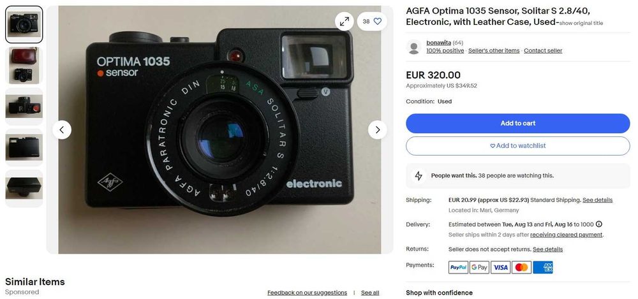The width and height of the screenshot is (638, 299).
Task: Open Shipping 'See details' link
Action: [x=597, y=200]
